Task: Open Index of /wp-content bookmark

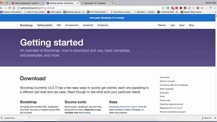Action: click(x=35, y=12)
